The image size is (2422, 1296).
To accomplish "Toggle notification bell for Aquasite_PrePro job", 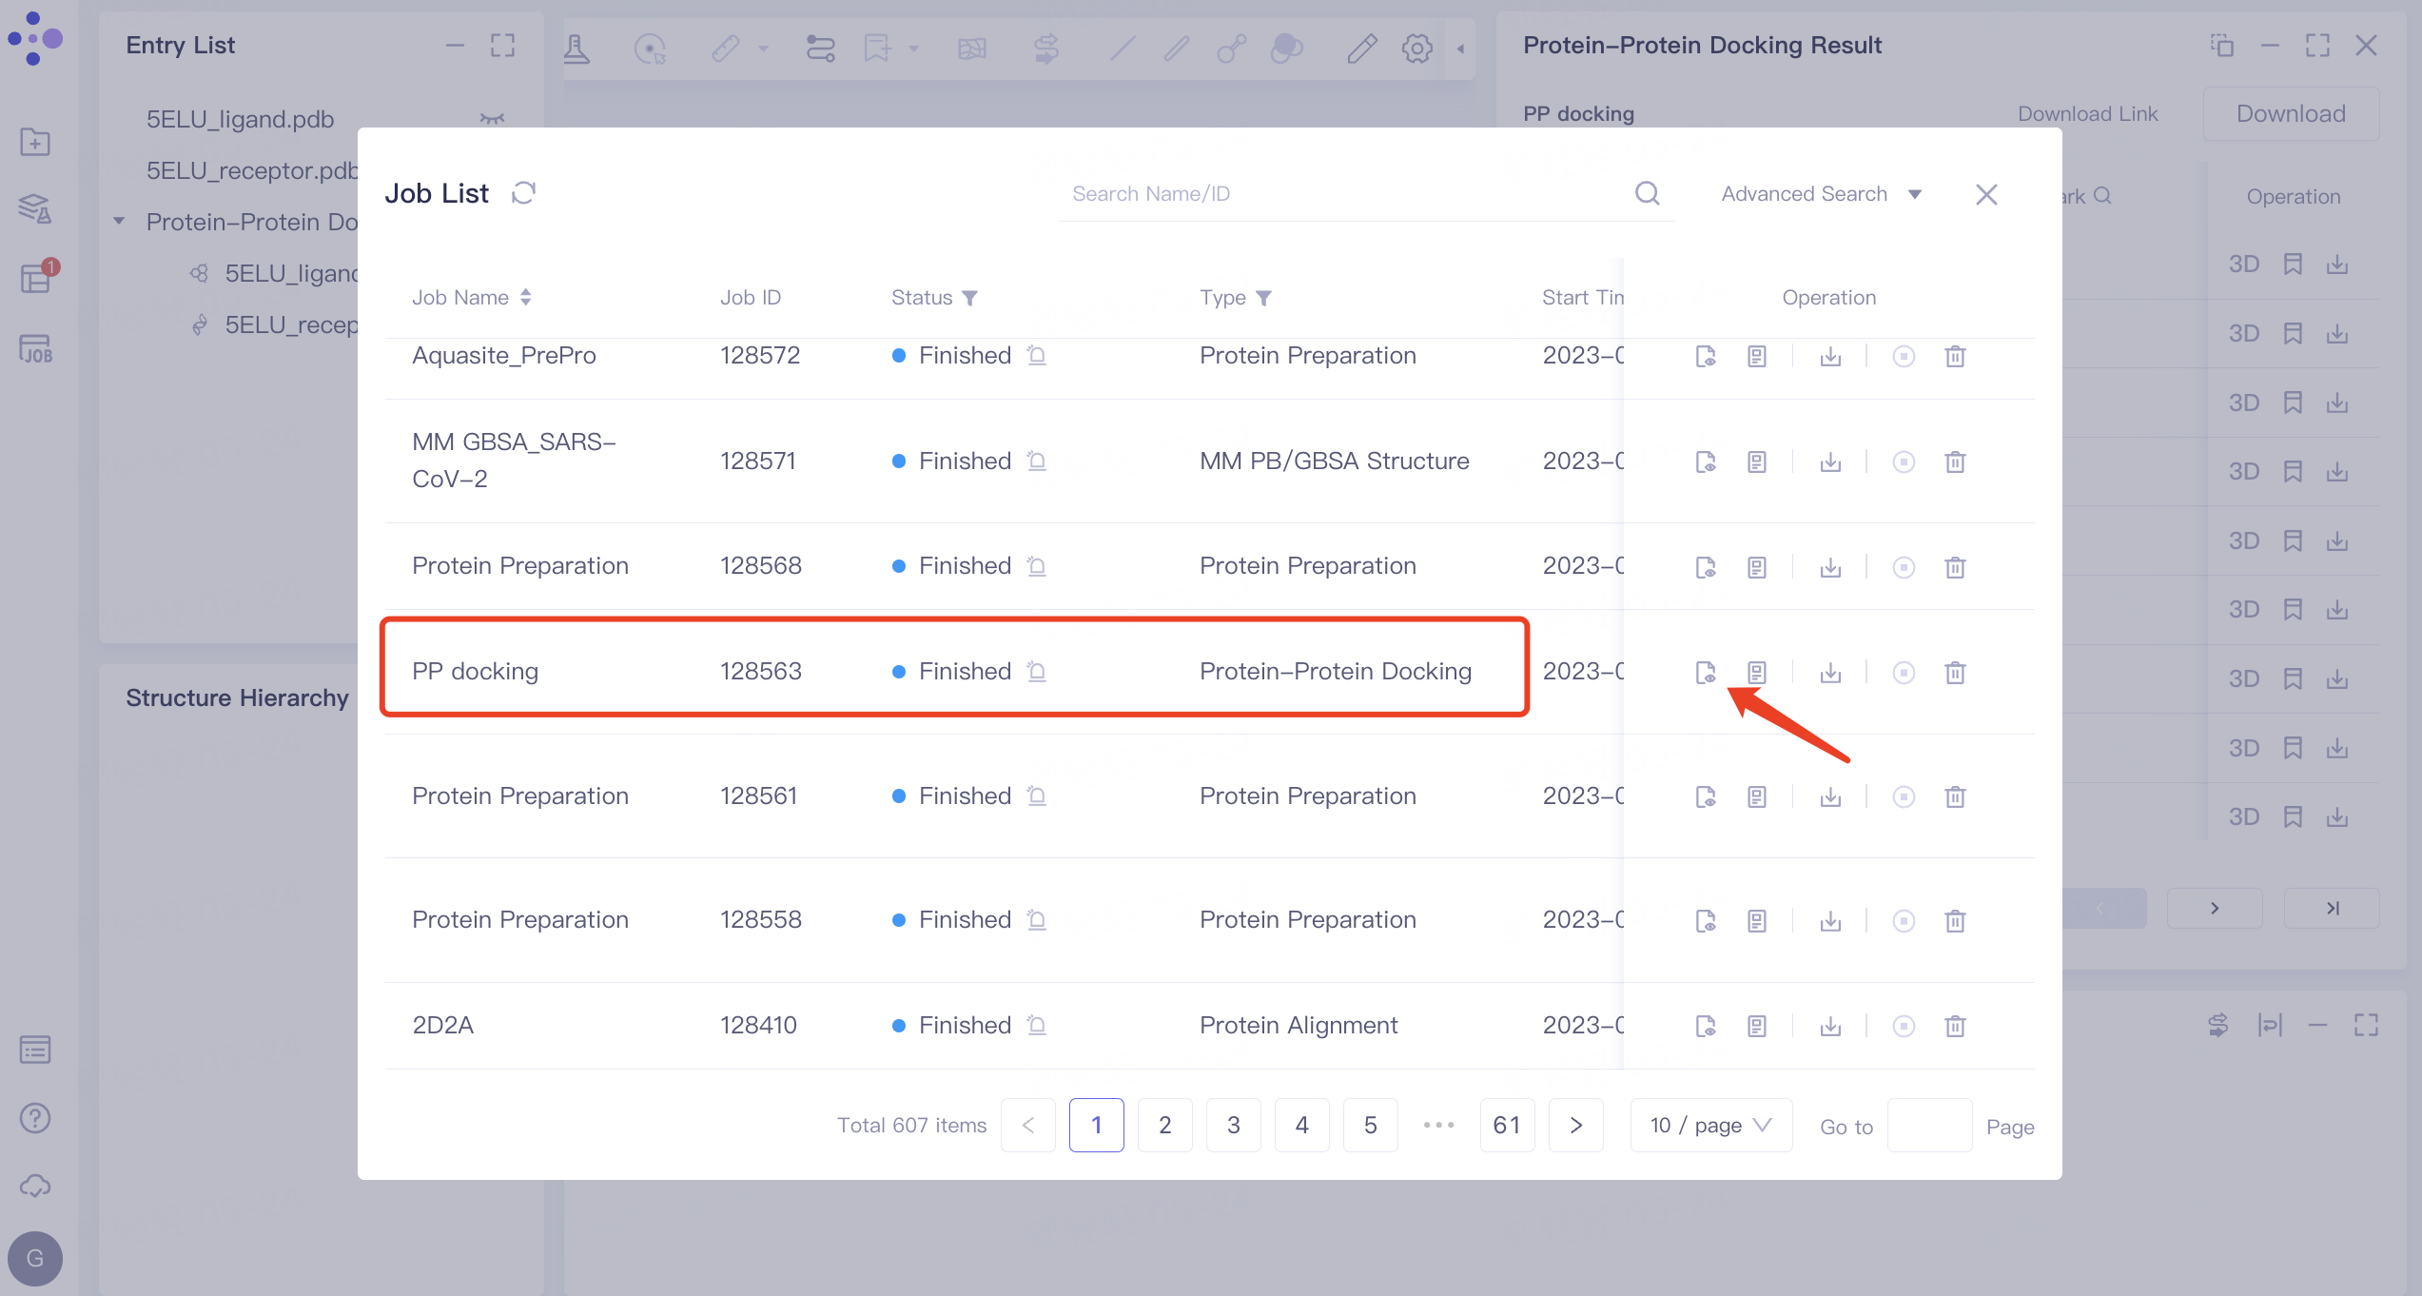I will pyautogui.click(x=1037, y=356).
